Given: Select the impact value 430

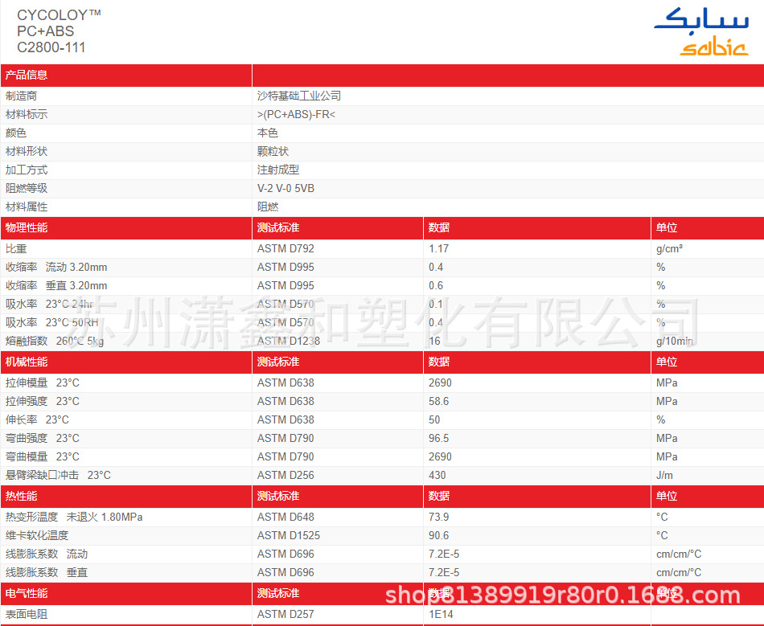Looking at the screenshot, I should [437, 476].
